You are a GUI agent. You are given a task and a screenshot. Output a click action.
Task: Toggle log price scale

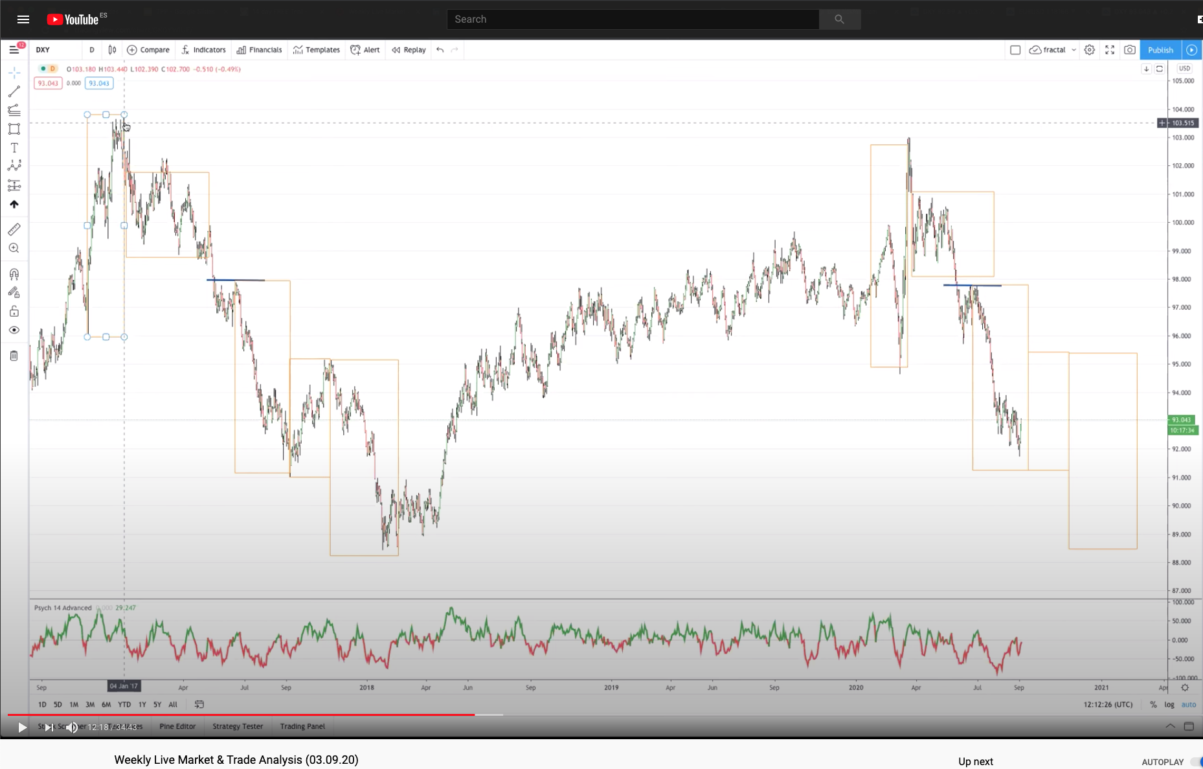[x=1169, y=704]
